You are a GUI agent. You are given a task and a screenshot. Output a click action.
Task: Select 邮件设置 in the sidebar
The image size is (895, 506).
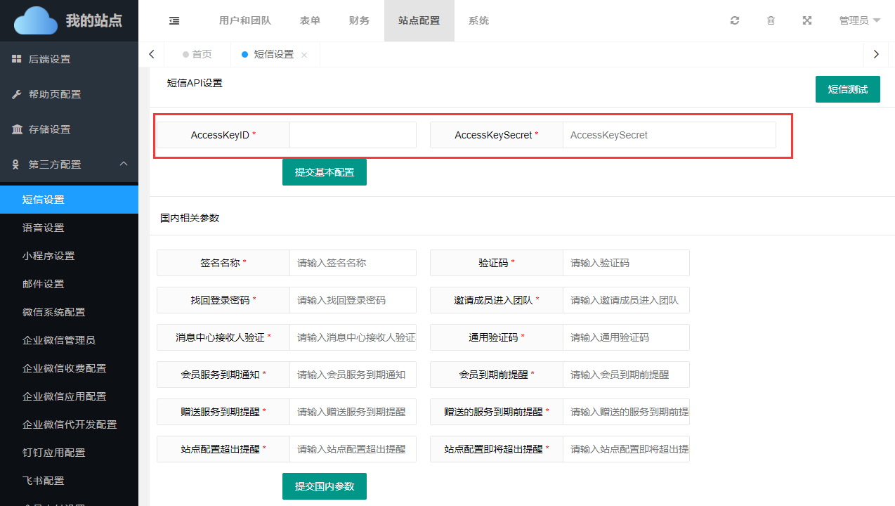(x=43, y=284)
